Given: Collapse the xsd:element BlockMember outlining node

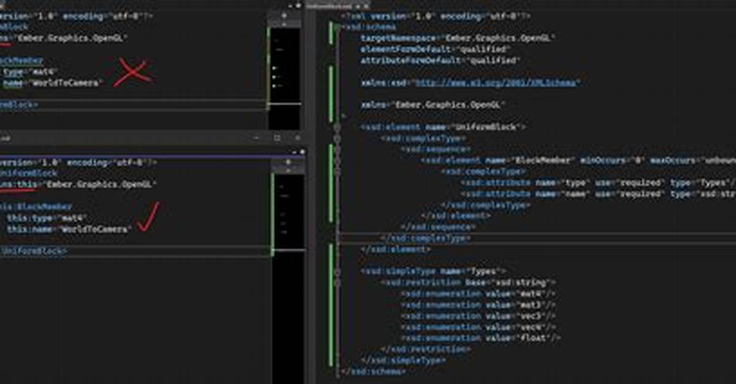Looking at the screenshot, I should [x=337, y=160].
